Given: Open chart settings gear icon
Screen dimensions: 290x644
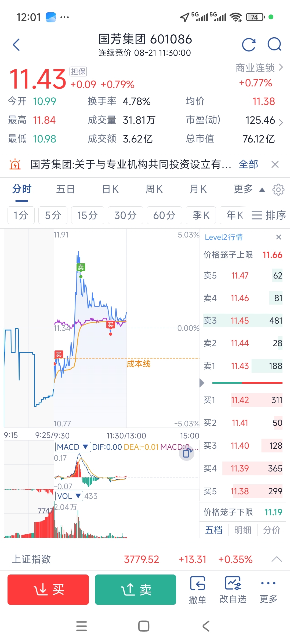Looking at the screenshot, I should click(x=278, y=190).
